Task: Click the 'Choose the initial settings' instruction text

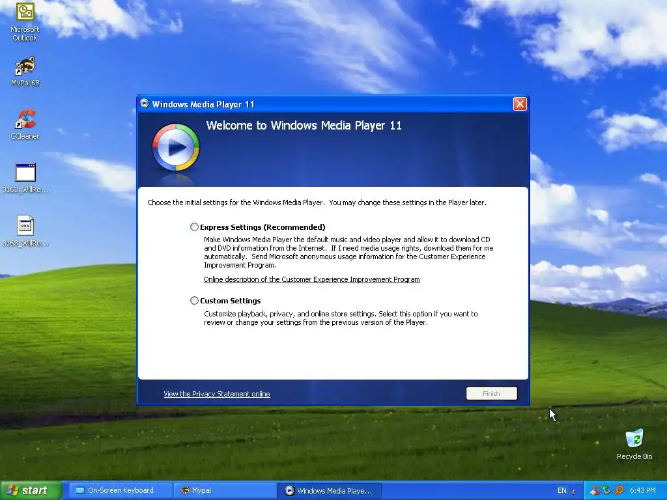Action: click(x=317, y=202)
